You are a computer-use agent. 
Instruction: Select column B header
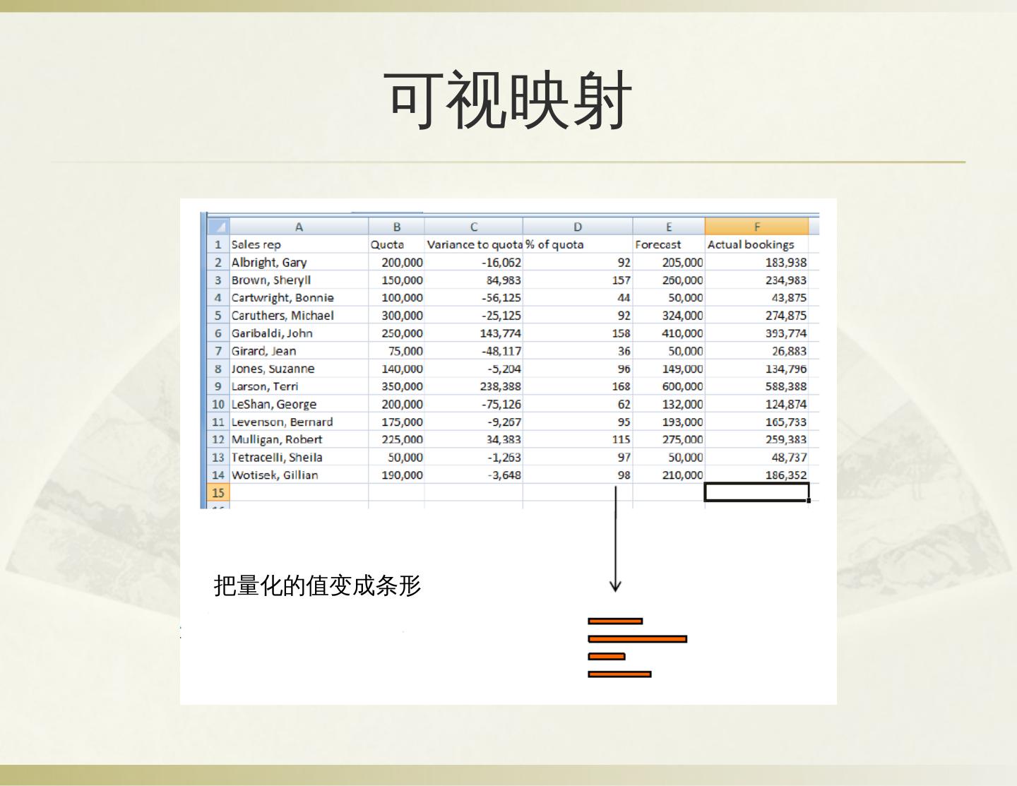coord(396,227)
